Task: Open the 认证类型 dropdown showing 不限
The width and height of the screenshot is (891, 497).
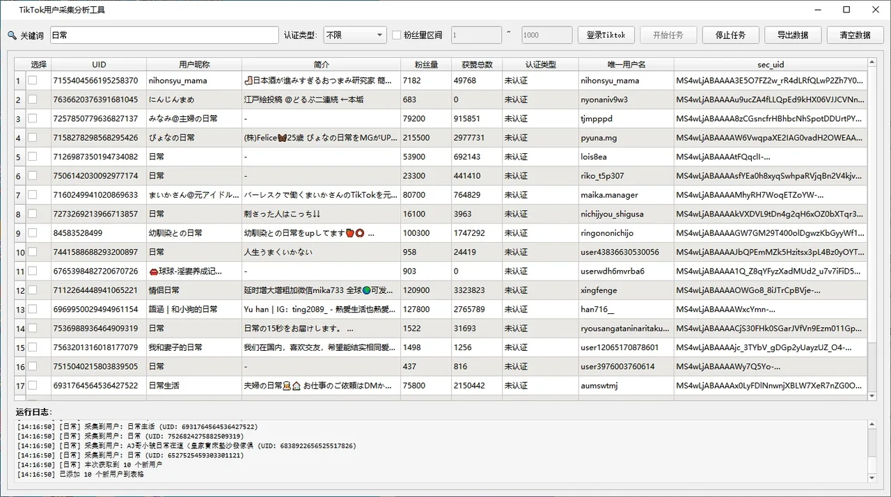Action: [x=355, y=35]
